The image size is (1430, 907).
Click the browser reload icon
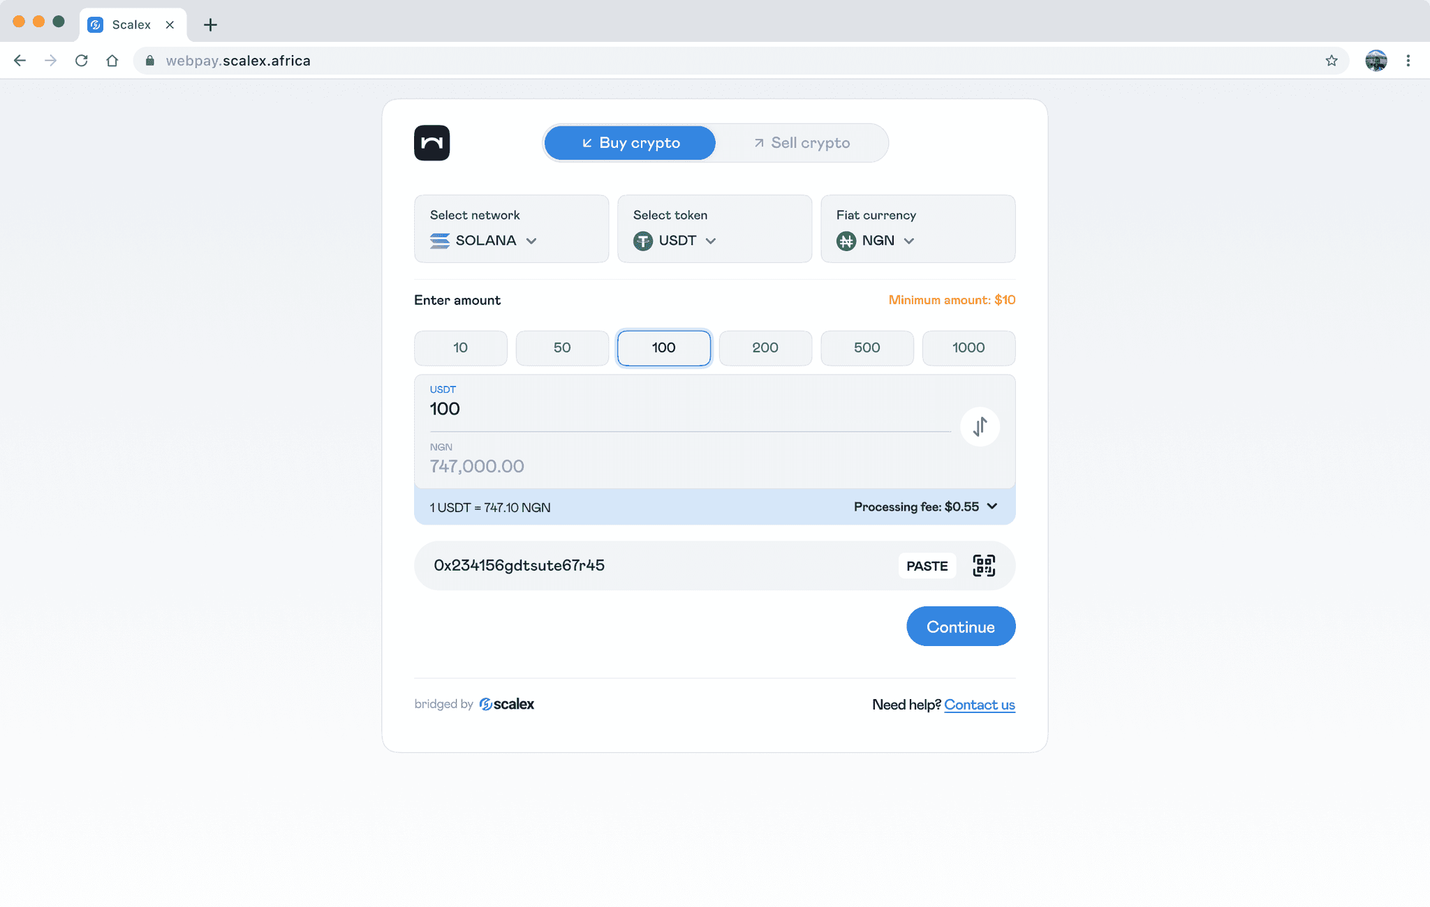(x=82, y=61)
